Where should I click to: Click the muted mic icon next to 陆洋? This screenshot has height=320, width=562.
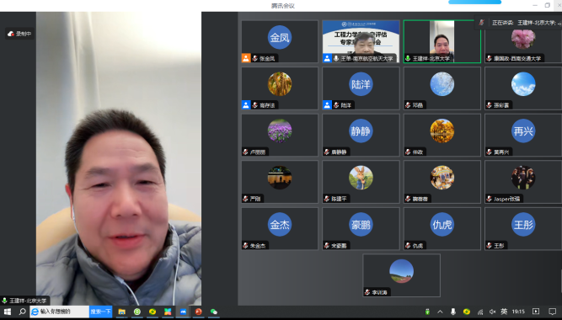pyautogui.click(x=336, y=105)
